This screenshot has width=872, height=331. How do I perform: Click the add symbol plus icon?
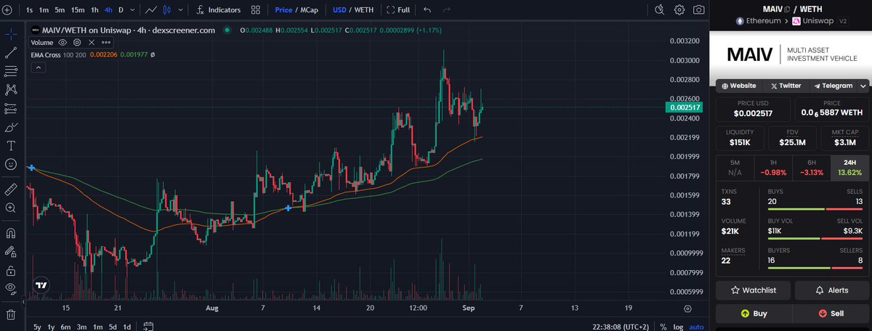7,10
